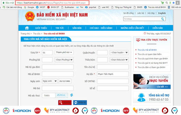Image resolution: width=181 pixels, height=115 pixels.
Task: Open Tra cứu đơn vị tham gia BHXH link
Action: (151, 67)
